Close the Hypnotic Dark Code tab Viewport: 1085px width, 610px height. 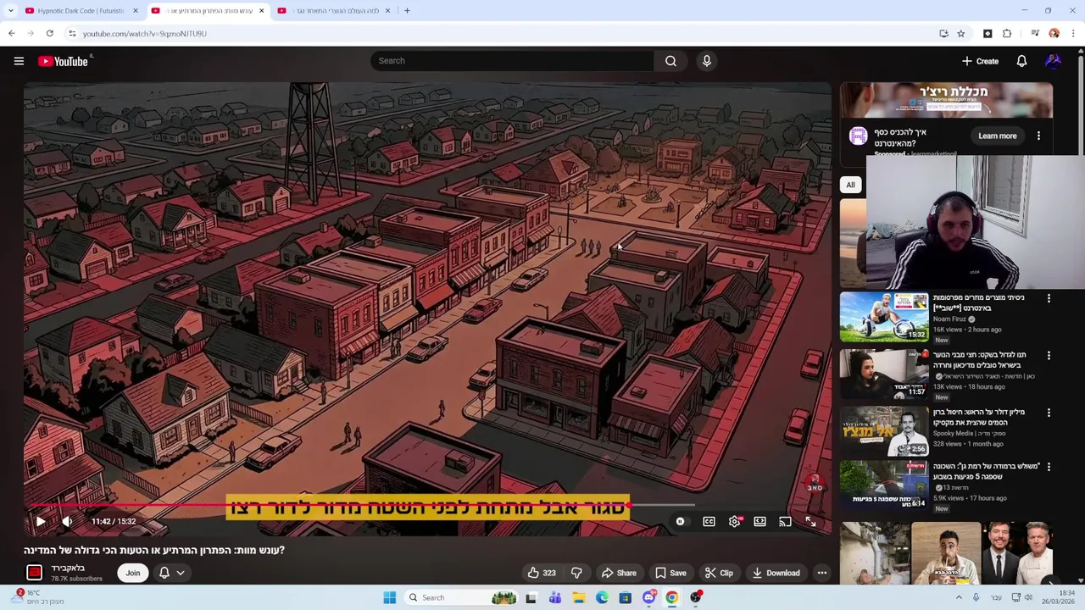pos(136,11)
